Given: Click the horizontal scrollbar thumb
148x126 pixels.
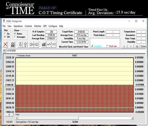Looking at the screenshot, I should (x=48, y=118).
